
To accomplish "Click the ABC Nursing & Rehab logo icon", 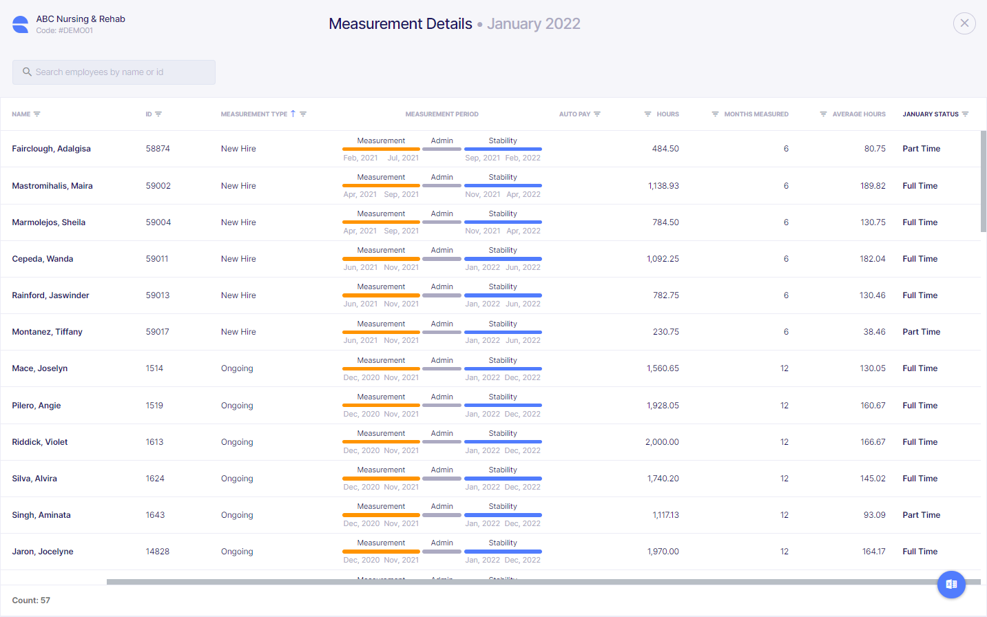I will click(21, 25).
